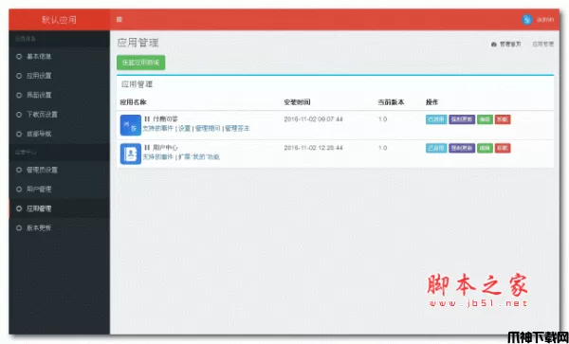
Task: Open 设置 link under 付费问答
Action: pyautogui.click(x=184, y=128)
